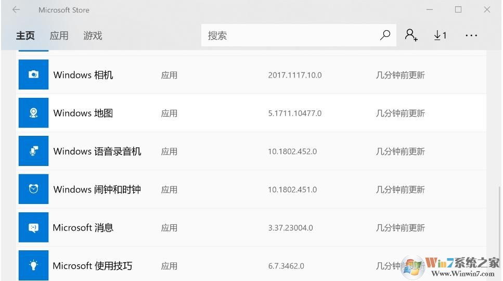Click version 6.7.3462.0 text
Screen dimensions: 503x281
[x=286, y=266]
